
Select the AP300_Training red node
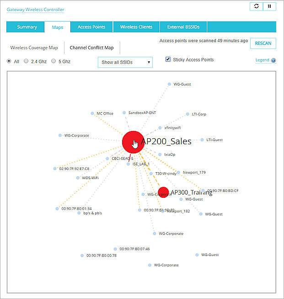click(163, 192)
